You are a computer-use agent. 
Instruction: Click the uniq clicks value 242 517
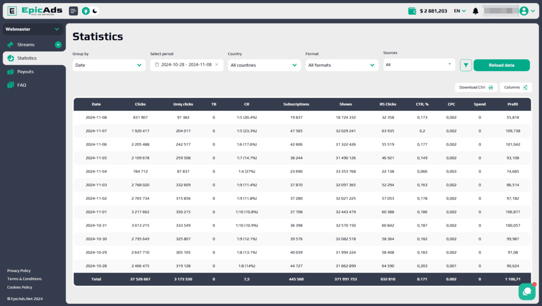click(x=183, y=145)
